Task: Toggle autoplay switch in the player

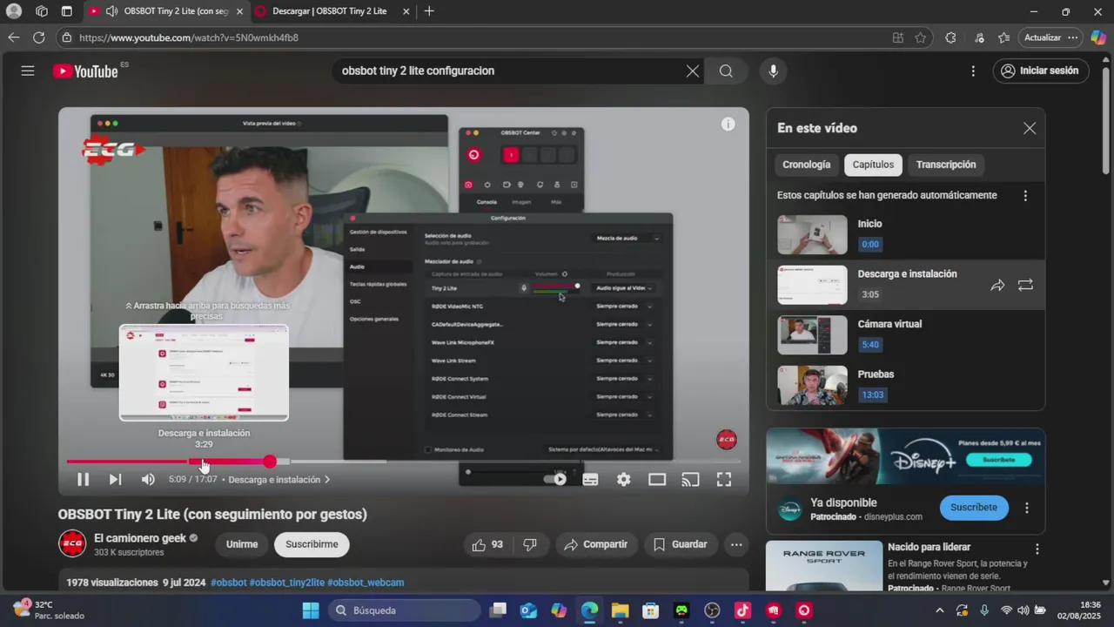Action: 554,479
